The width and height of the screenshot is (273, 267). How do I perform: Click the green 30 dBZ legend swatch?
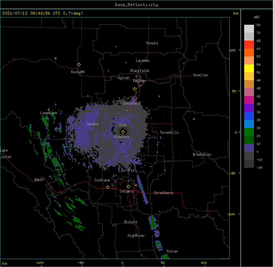click(x=249, y=132)
